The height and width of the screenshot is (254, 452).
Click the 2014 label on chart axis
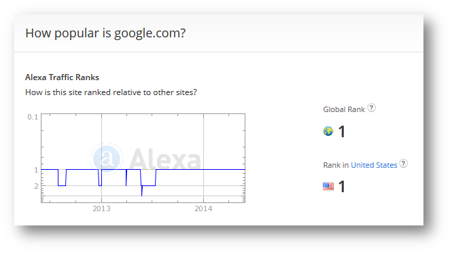pos(203,208)
